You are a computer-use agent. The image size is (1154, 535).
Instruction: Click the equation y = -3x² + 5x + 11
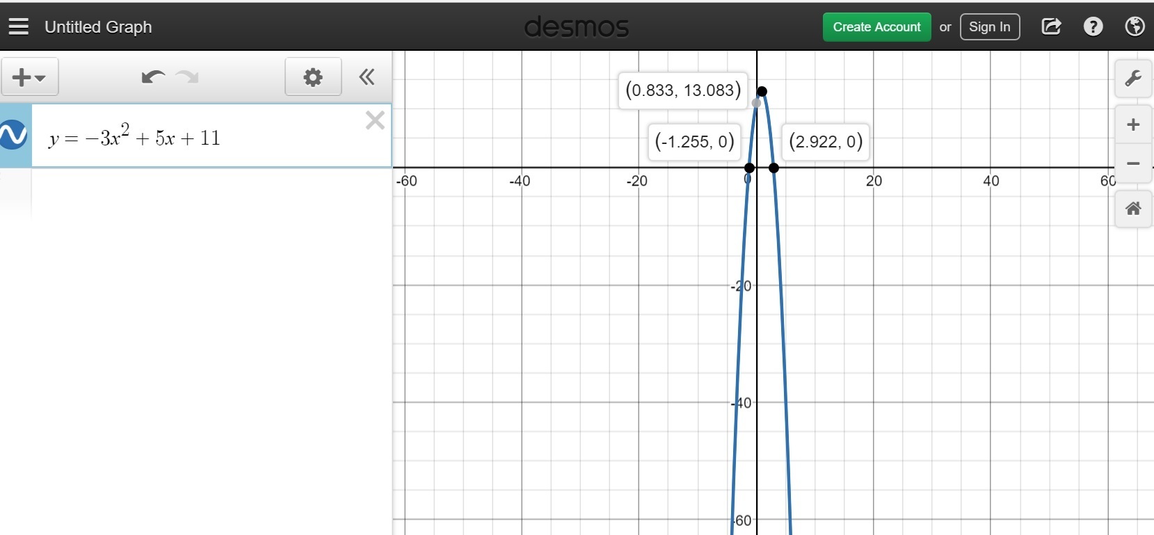coord(134,136)
